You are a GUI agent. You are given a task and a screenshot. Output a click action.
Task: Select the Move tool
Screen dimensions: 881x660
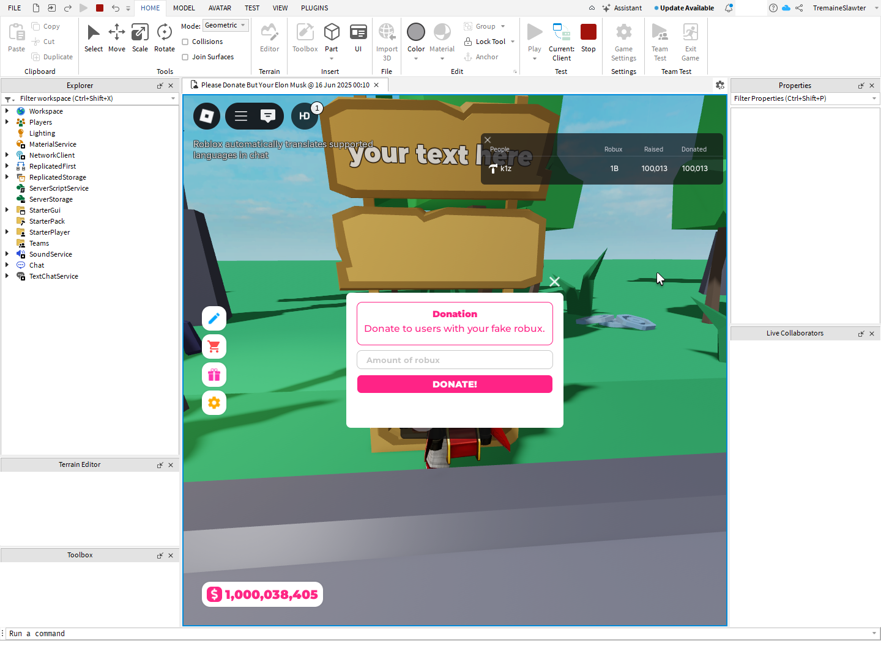click(x=117, y=38)
